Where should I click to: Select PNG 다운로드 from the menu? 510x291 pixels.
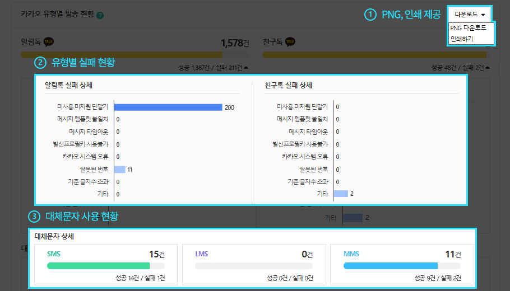[x=470, y=27]
